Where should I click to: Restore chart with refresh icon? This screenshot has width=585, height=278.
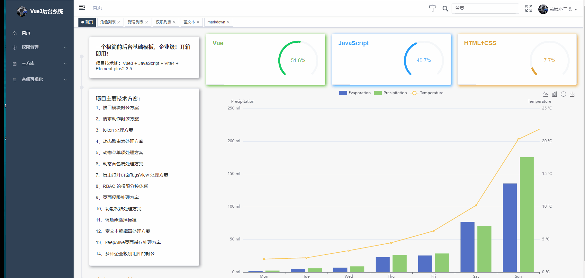[563, 94]
